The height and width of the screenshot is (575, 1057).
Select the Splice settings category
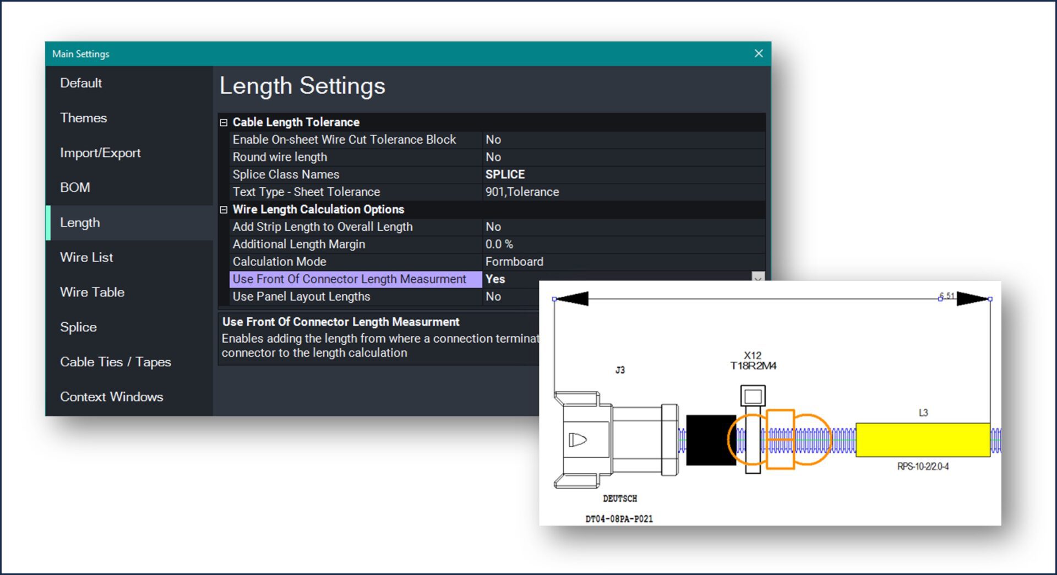click(x=78, y=327)
